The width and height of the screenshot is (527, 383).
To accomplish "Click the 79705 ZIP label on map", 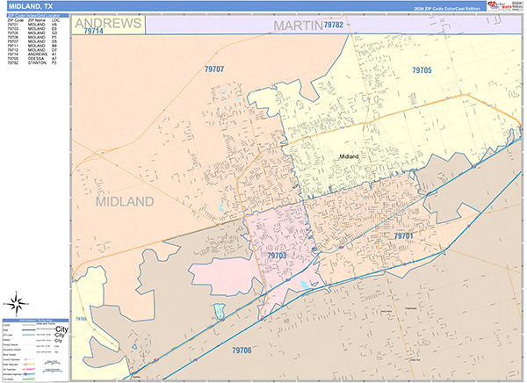I will pyautogui.click(x=422, y=70).
